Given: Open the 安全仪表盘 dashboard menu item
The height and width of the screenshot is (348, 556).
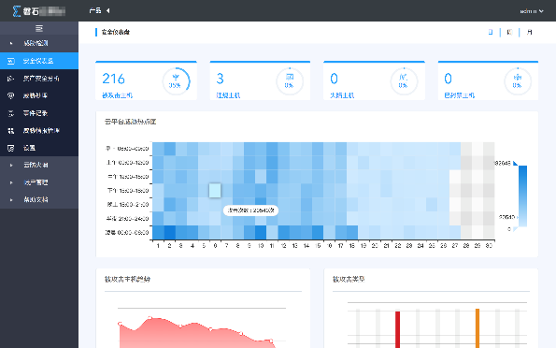Looking at the screenshot, I should click(x=39, y=61).
